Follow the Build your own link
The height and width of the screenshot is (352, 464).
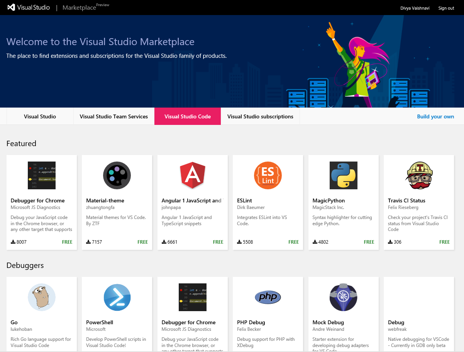point(435,116)
